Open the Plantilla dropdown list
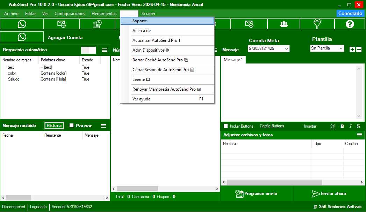This screenshot has height=212, width=366. coord(341,48)
